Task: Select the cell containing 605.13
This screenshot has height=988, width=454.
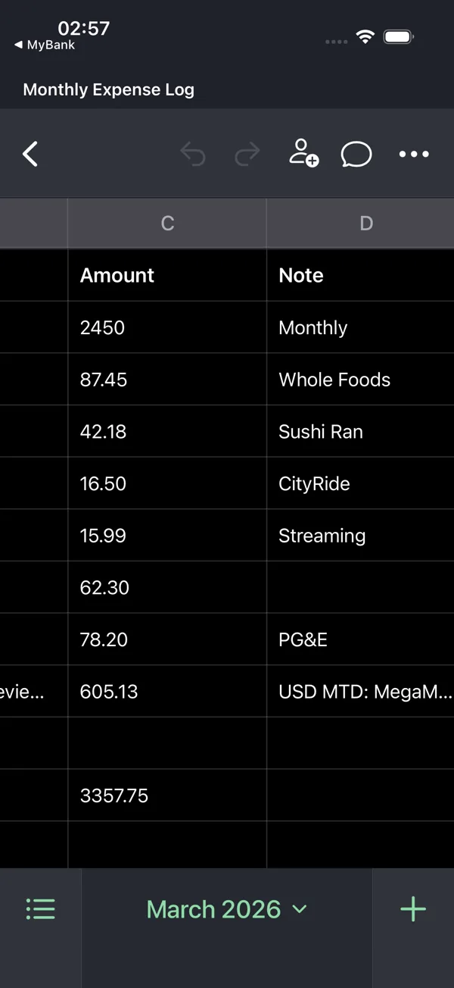Action: pyautogui.click(x=167, y=691)
